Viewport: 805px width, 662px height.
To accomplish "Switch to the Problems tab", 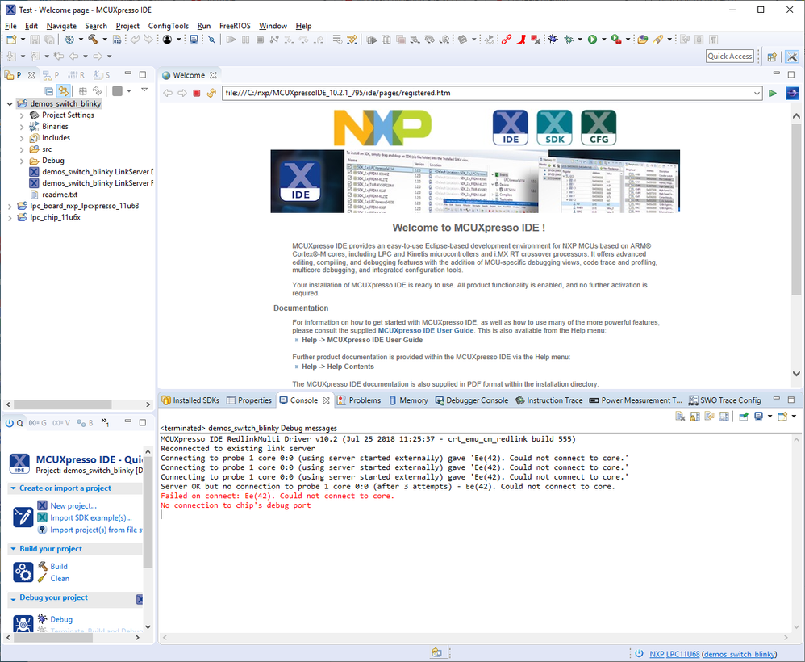I will click(x=359, y=400).
